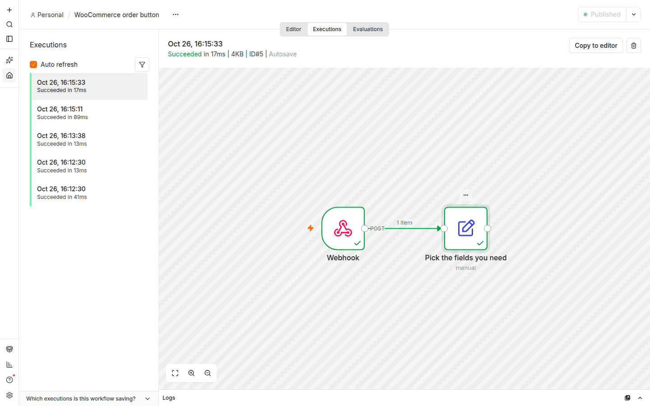Viewport: 650px width, 406px height.
Task: Switch to the Editor tab
Action: (293, 29)
